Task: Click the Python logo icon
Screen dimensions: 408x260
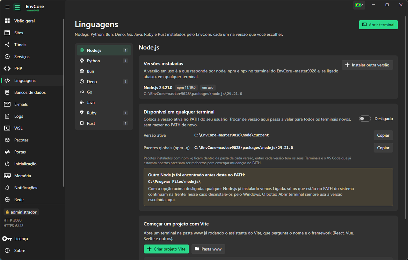Action: [82, 61]
